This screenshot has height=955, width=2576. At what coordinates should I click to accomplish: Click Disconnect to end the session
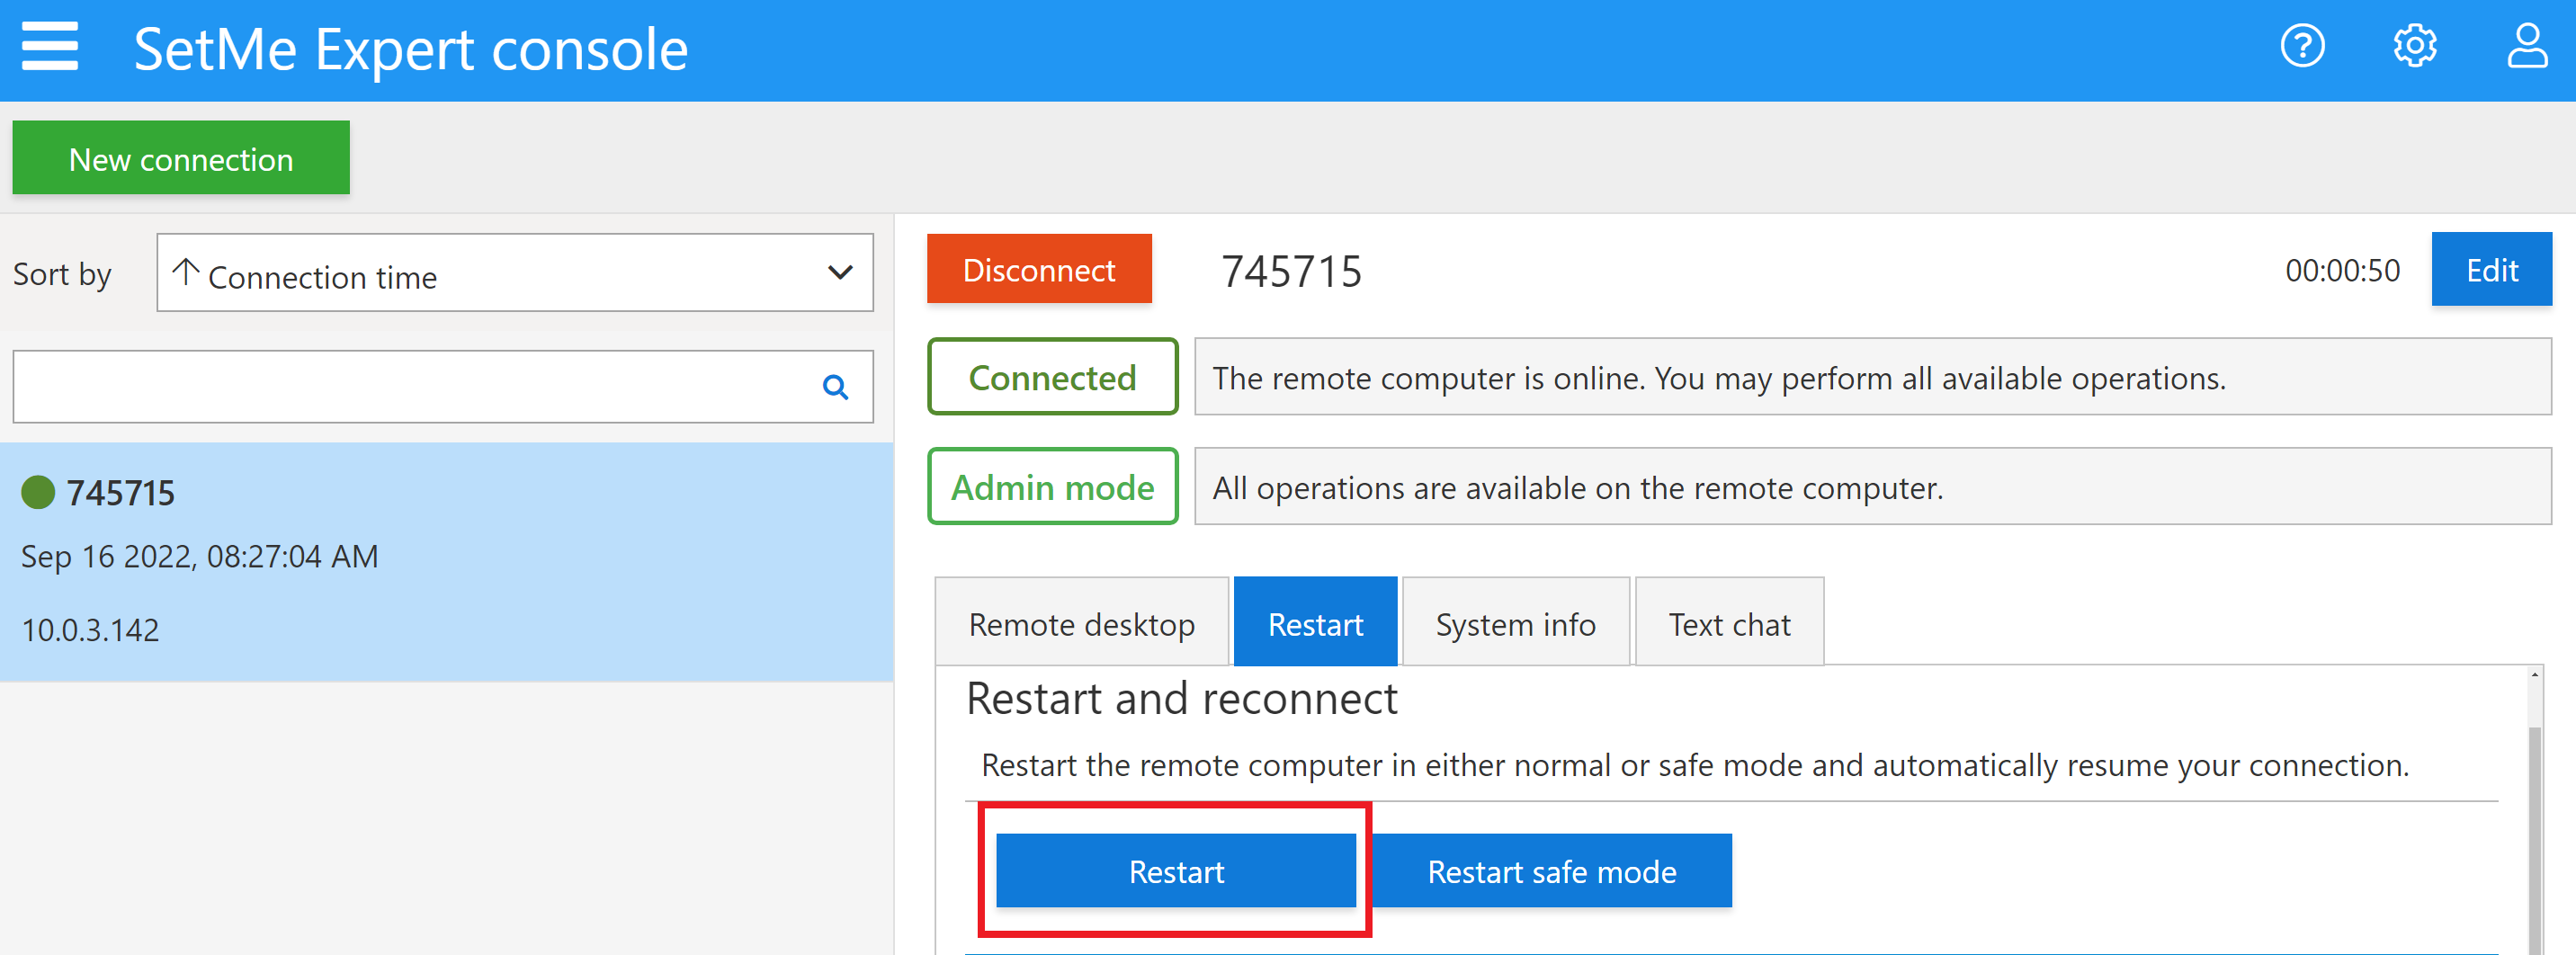(x=1039, y=268)
